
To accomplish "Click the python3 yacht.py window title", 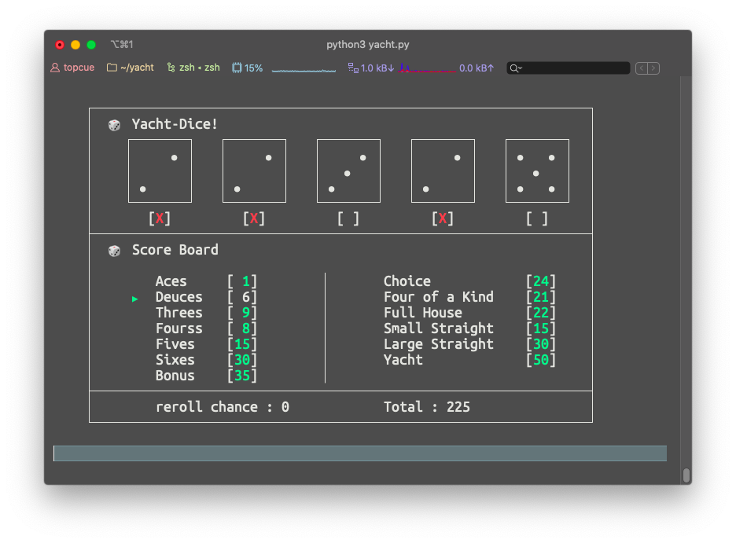I will [x=367, y=45].
